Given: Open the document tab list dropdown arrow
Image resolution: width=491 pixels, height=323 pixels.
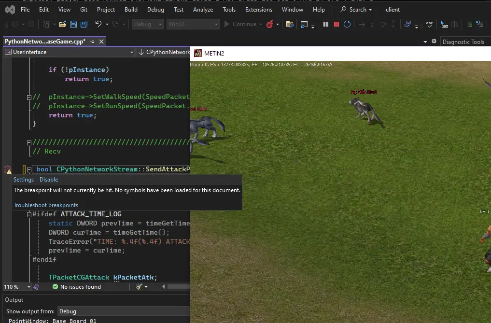Looking at the screenshot, I should (x=425, y=42).
